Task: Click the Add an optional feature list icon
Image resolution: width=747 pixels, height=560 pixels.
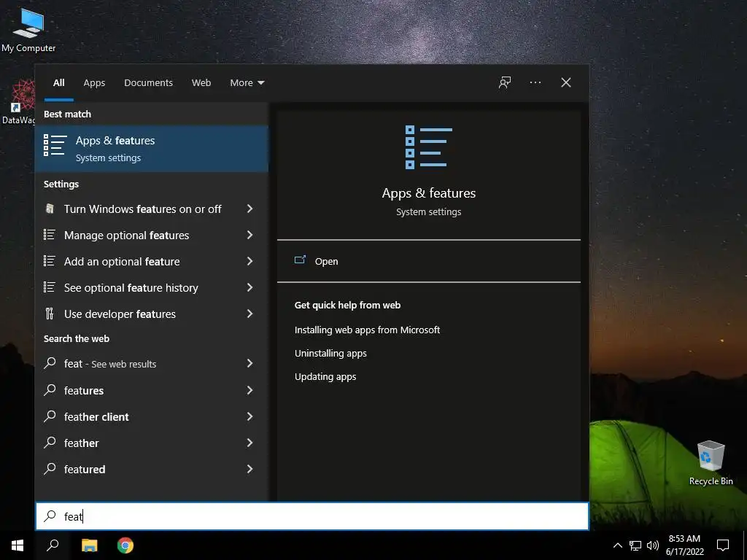Action: pos(50,261)
